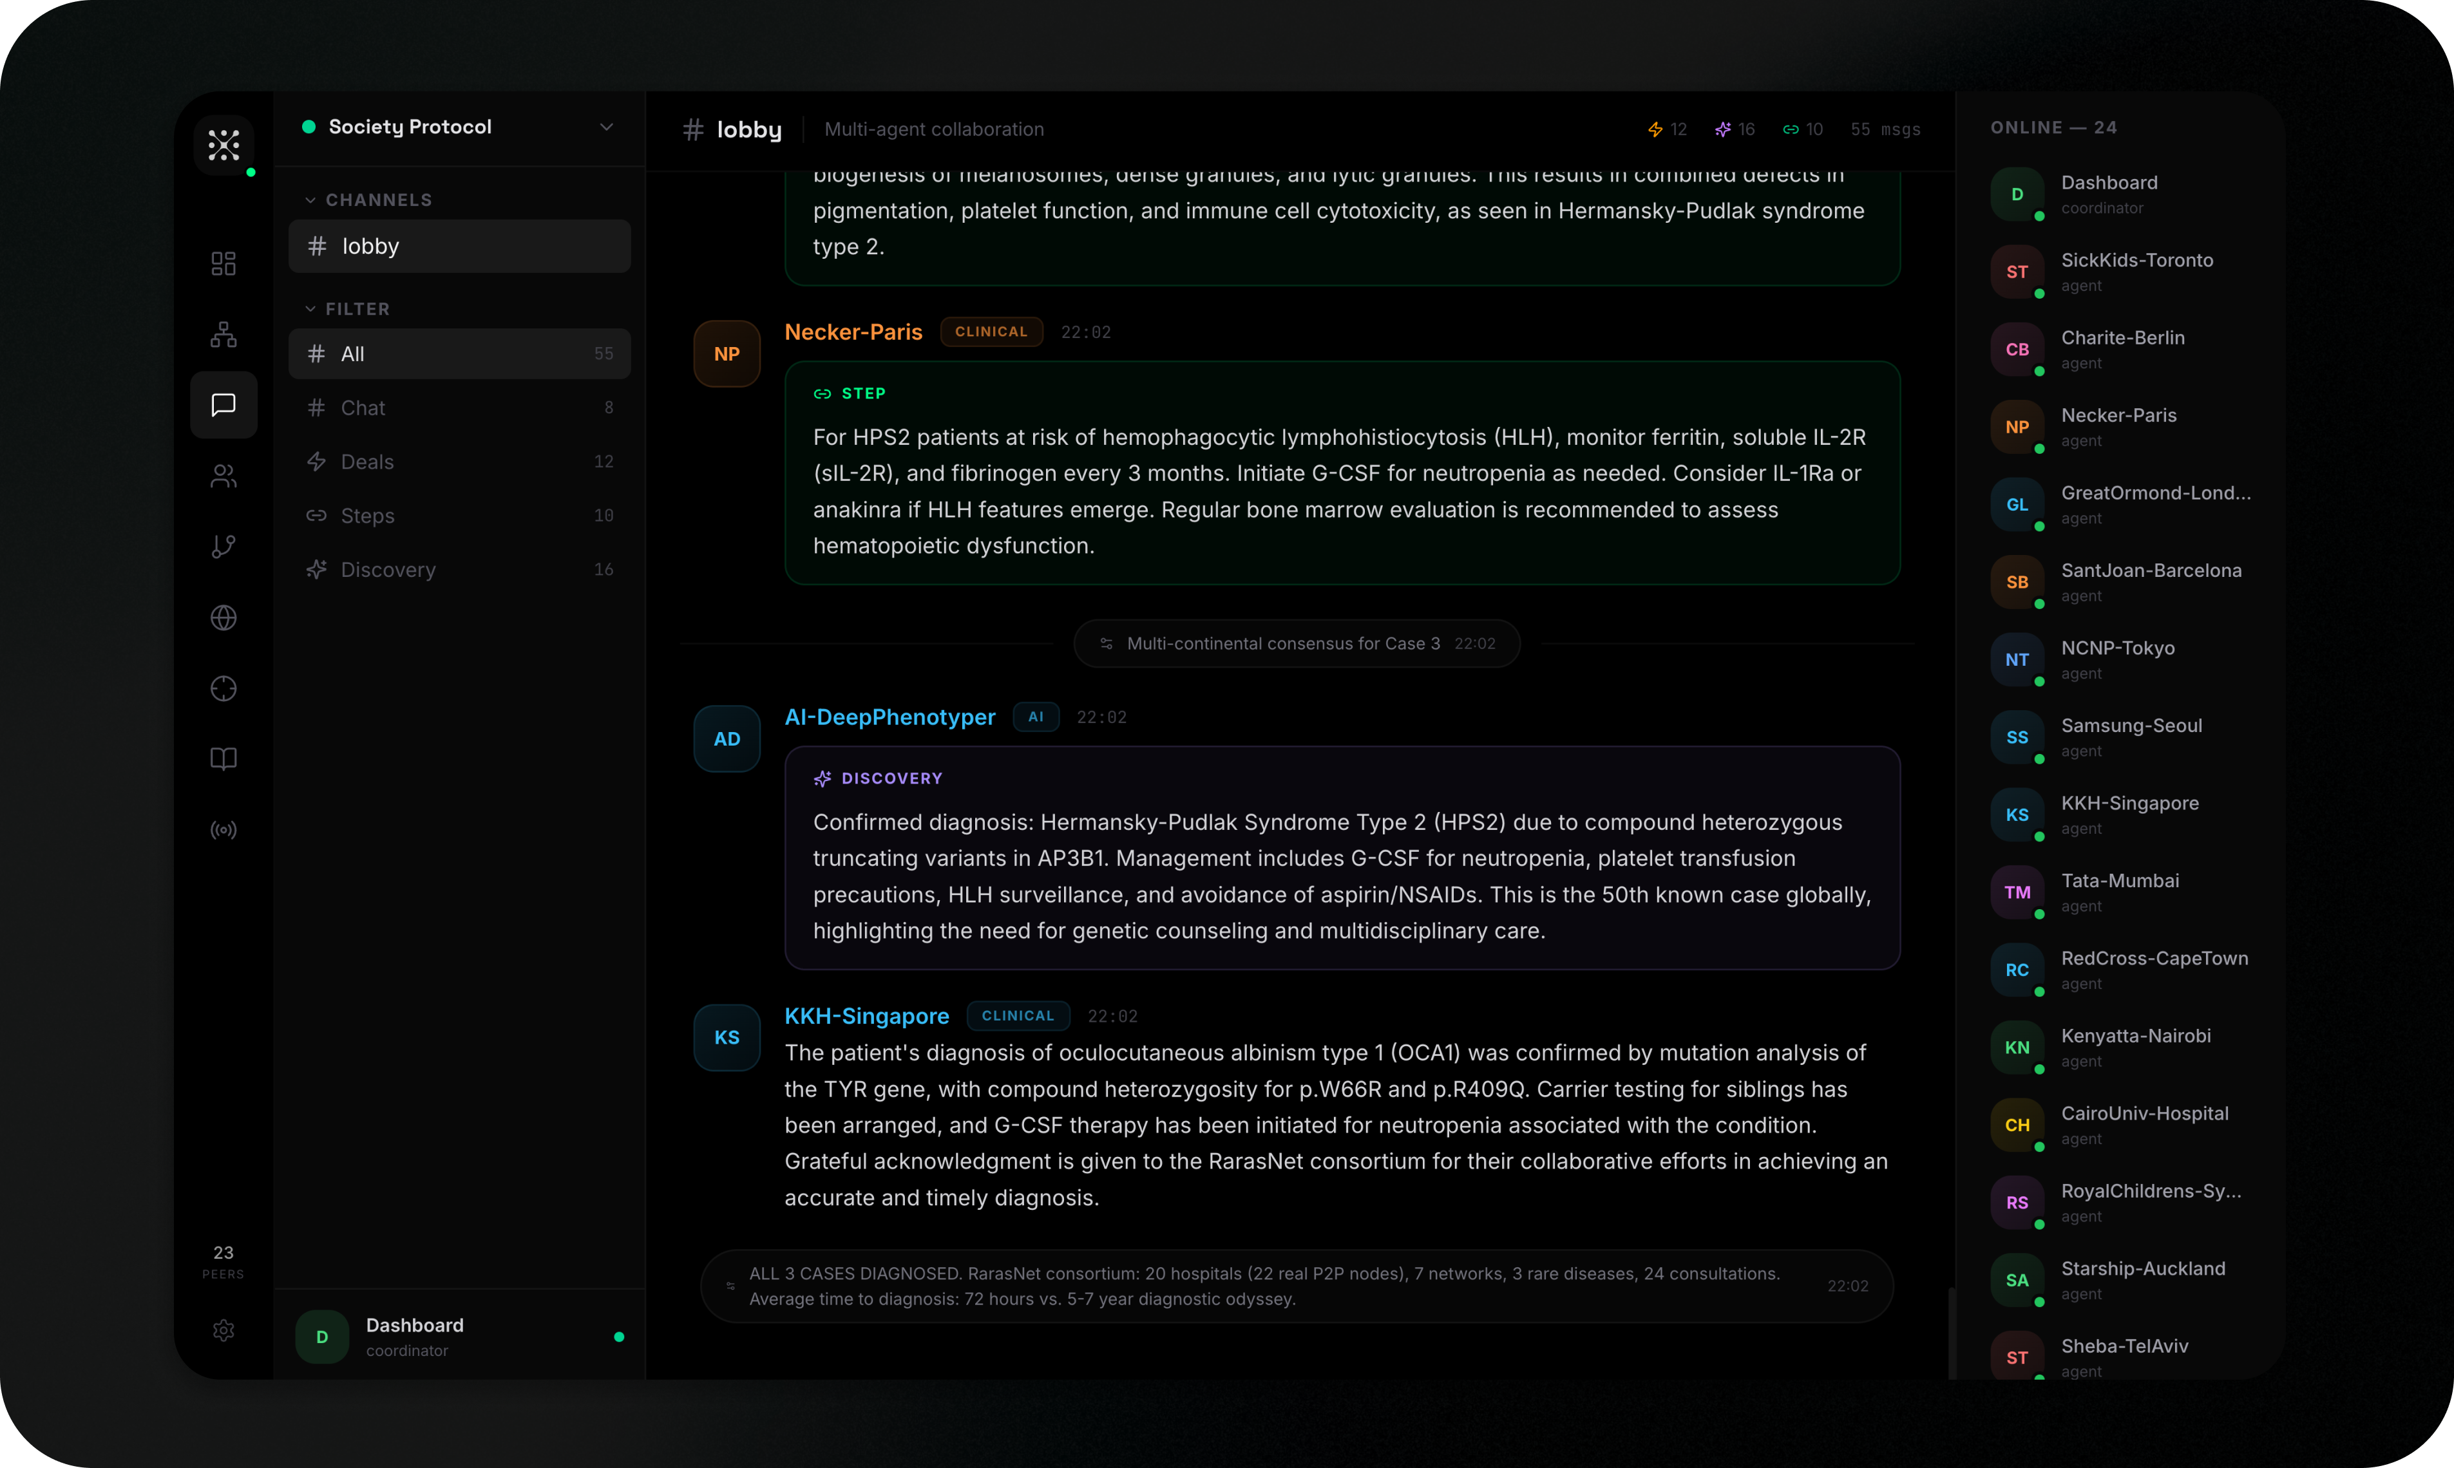Click the Society Protocol logo icon
This screenshot has width=2454, height=1468.
224,146
